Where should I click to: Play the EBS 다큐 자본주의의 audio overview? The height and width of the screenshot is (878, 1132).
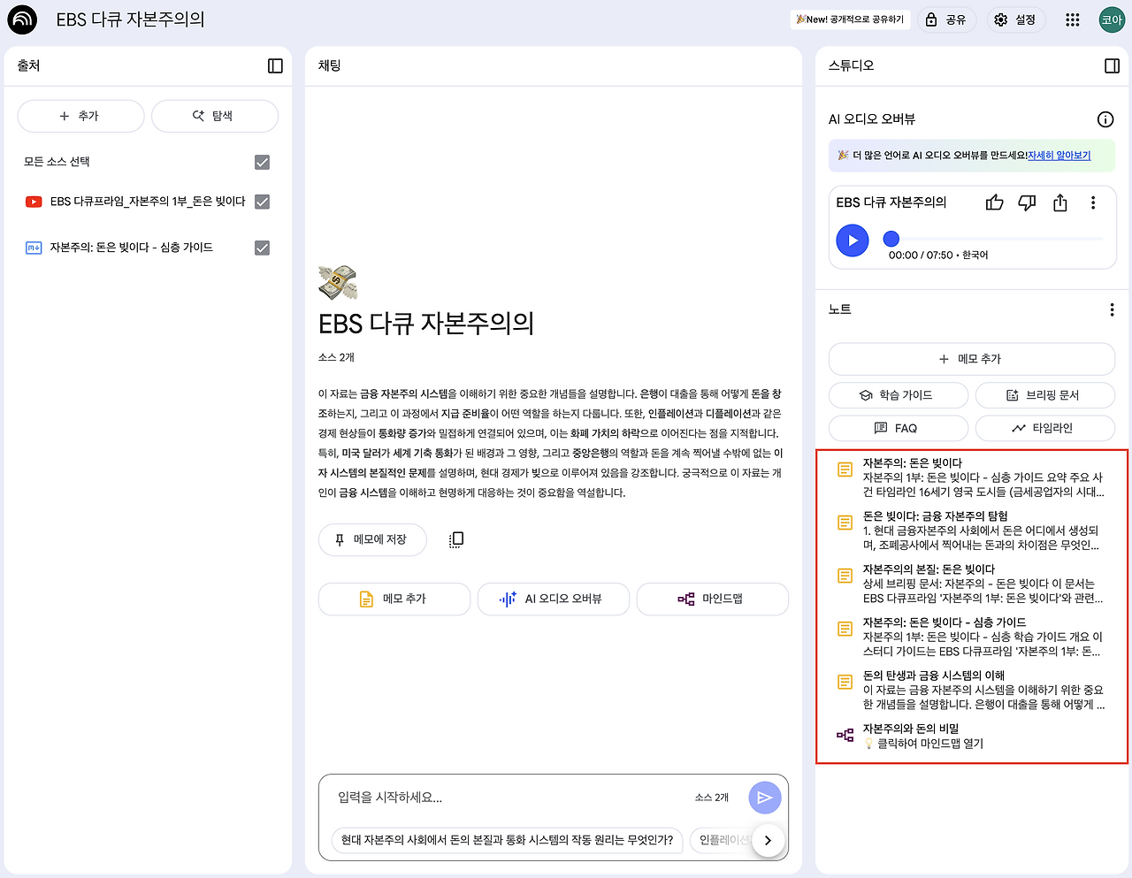pos(852,240)
